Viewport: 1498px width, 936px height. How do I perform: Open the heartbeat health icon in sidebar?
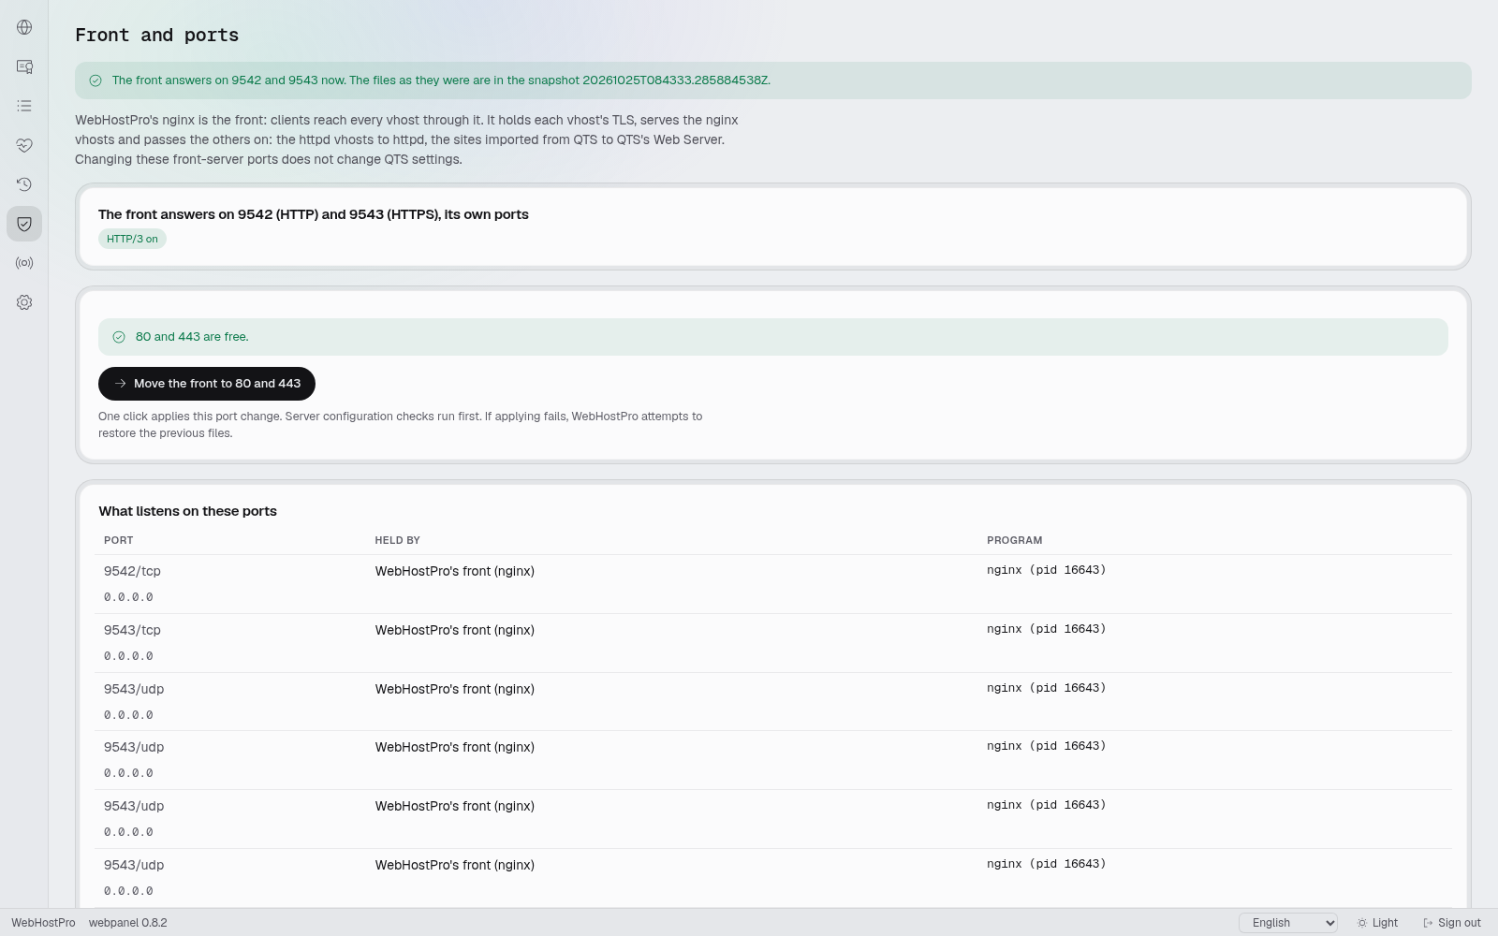24,145
